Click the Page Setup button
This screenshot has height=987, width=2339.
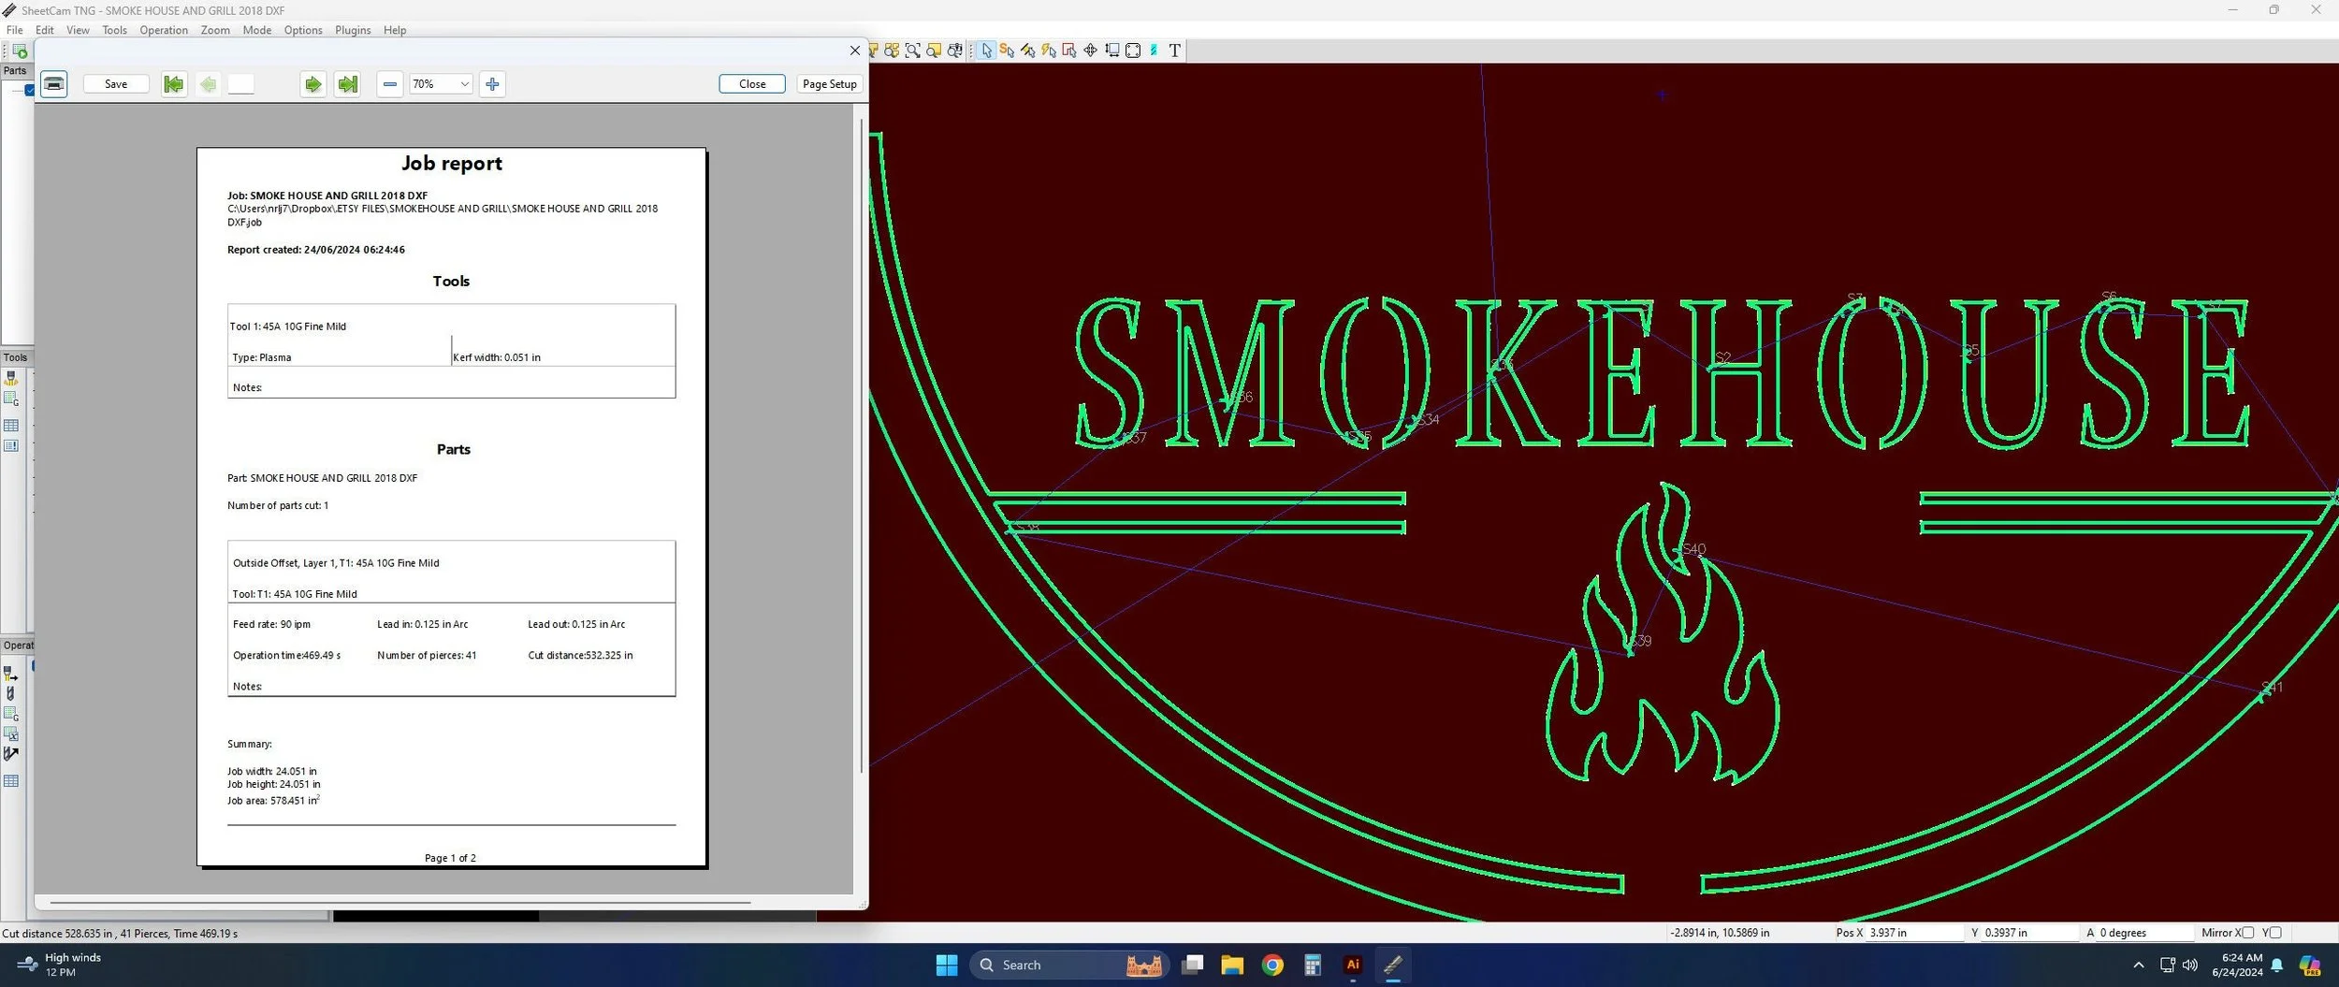pos(829,84)
